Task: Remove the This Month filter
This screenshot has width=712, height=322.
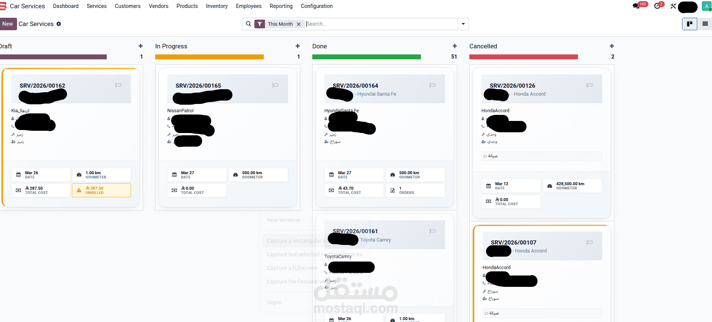Action: coord(299,24)
